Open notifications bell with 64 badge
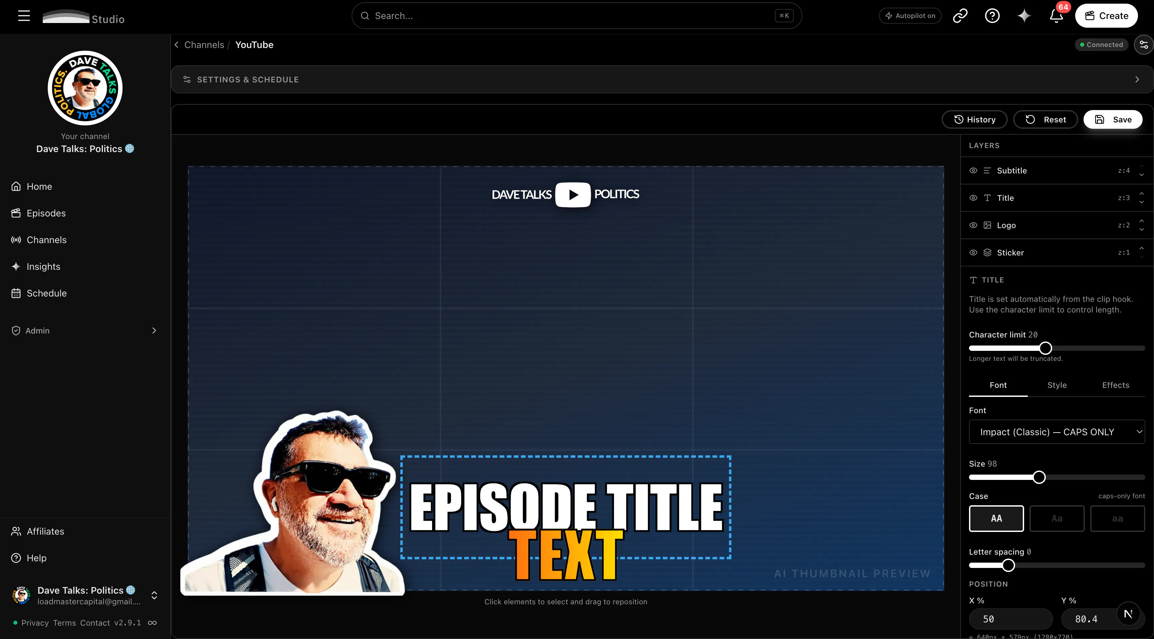The image size is (1154, 639). [1056, 16]
